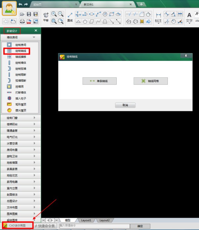The height and width of the screenshot is (230, 199).
Task: Click the zoom in magnifier icon
Action: [54, 14]
